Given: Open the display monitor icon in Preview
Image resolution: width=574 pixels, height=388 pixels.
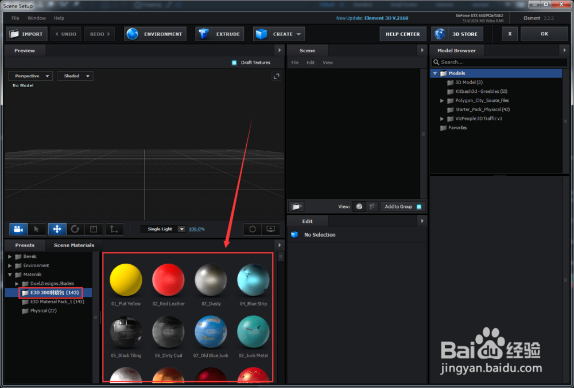Looking at the screenshot, I should click(270, 229).
